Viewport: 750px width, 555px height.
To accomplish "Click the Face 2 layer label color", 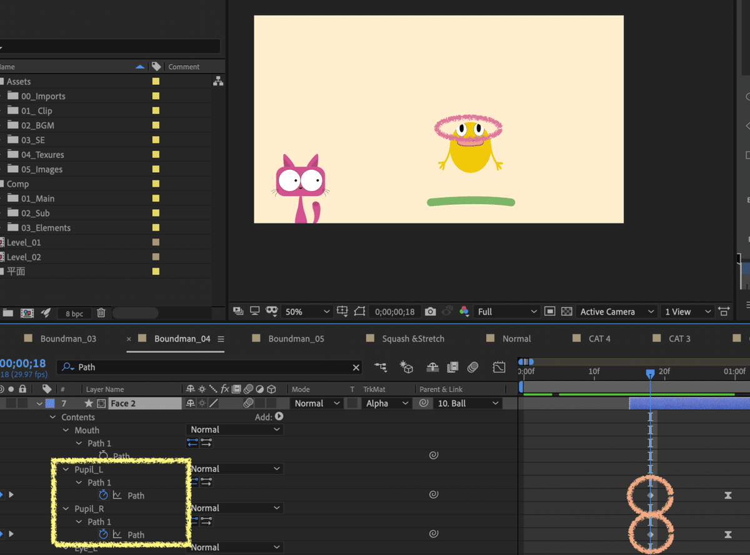I will [x=49, y=403].
